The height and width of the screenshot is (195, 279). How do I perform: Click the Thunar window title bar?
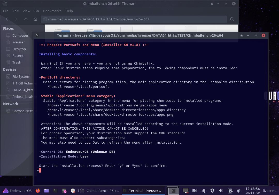pyautogui.click(x=109, y=4)
